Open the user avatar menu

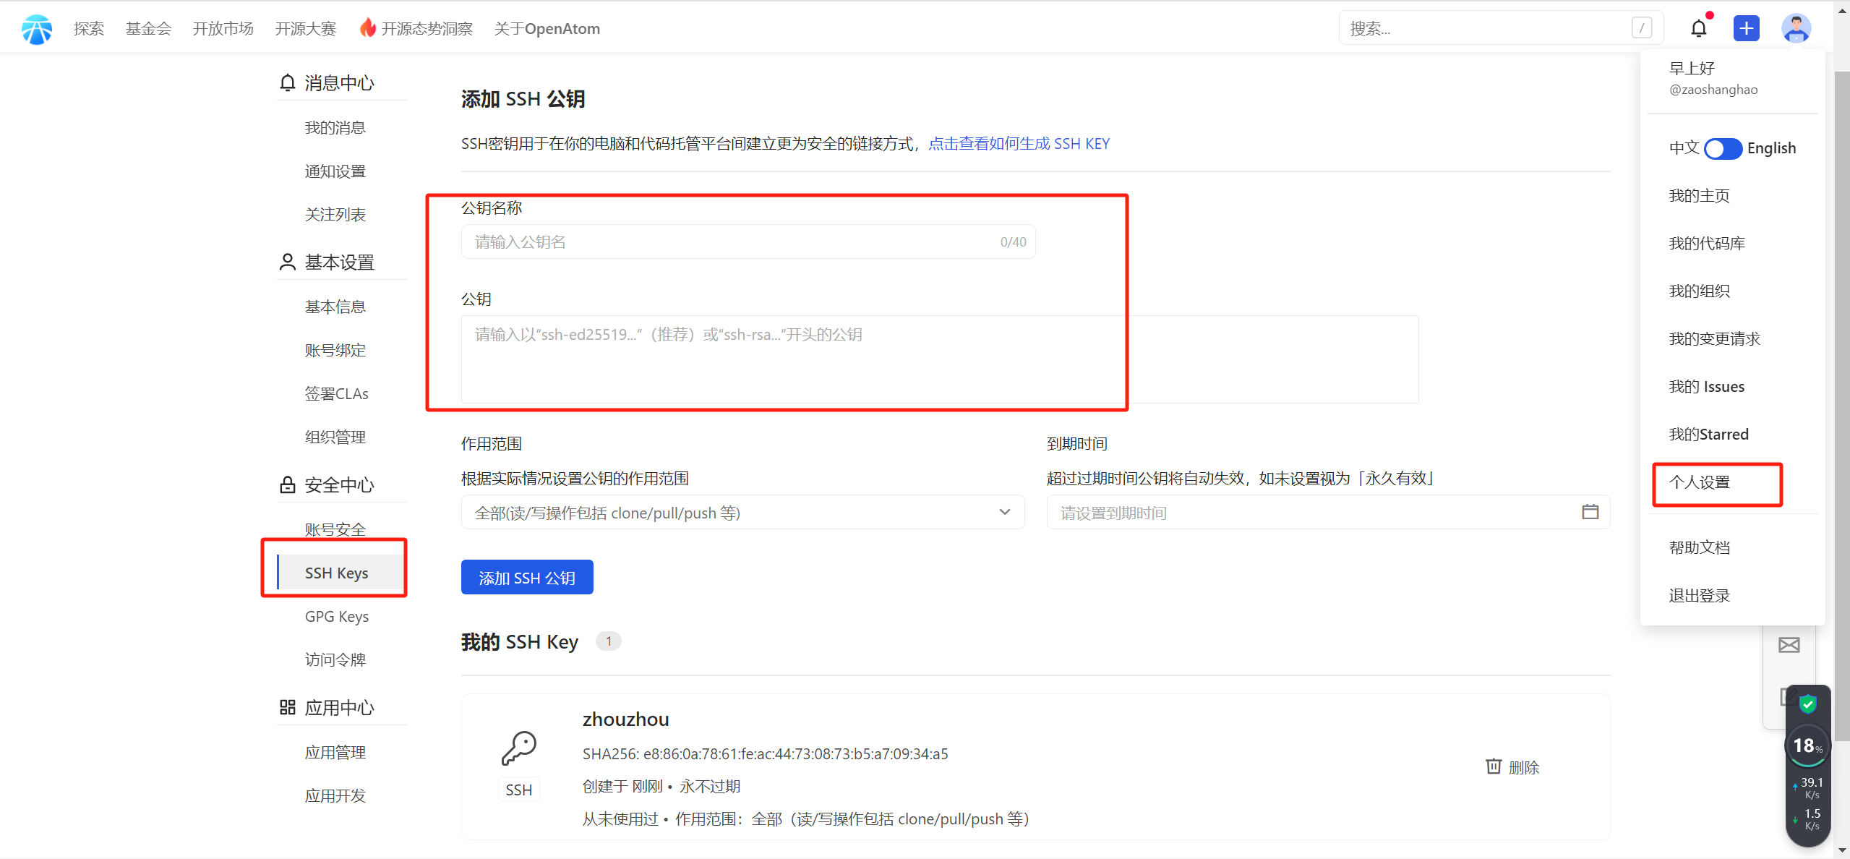coord(1796,29)
